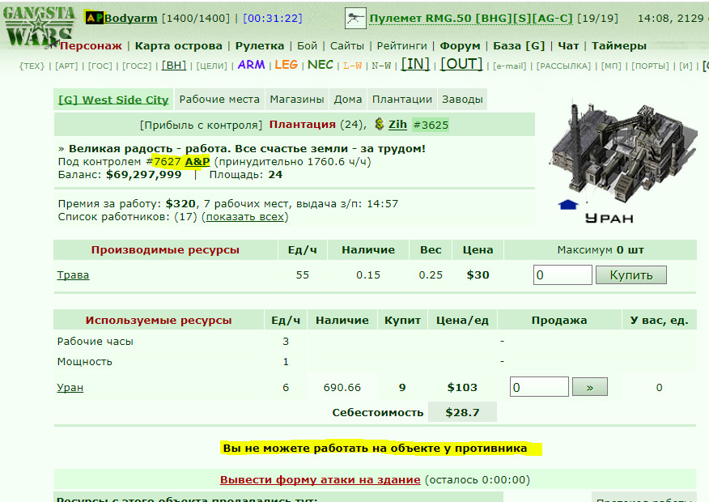Click the [РАССЫЛКА] shortcut link
This screenshot has height=502, width=709.
pyautogui.click(x=563, y=66)
